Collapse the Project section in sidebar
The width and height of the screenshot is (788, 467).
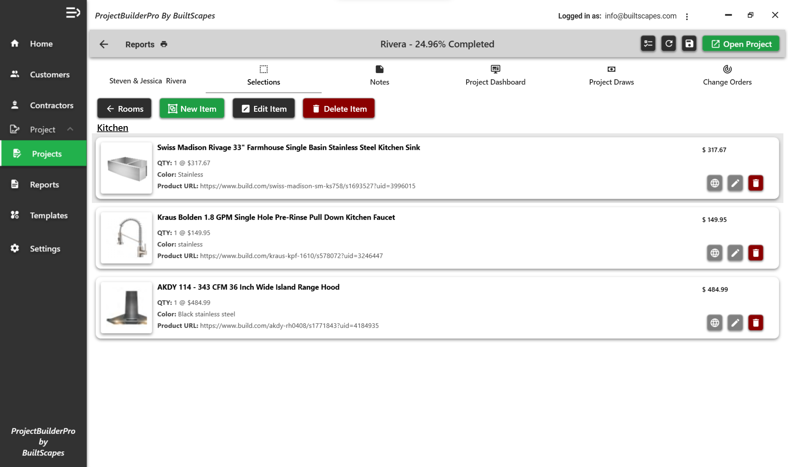[x=70, y=129]
